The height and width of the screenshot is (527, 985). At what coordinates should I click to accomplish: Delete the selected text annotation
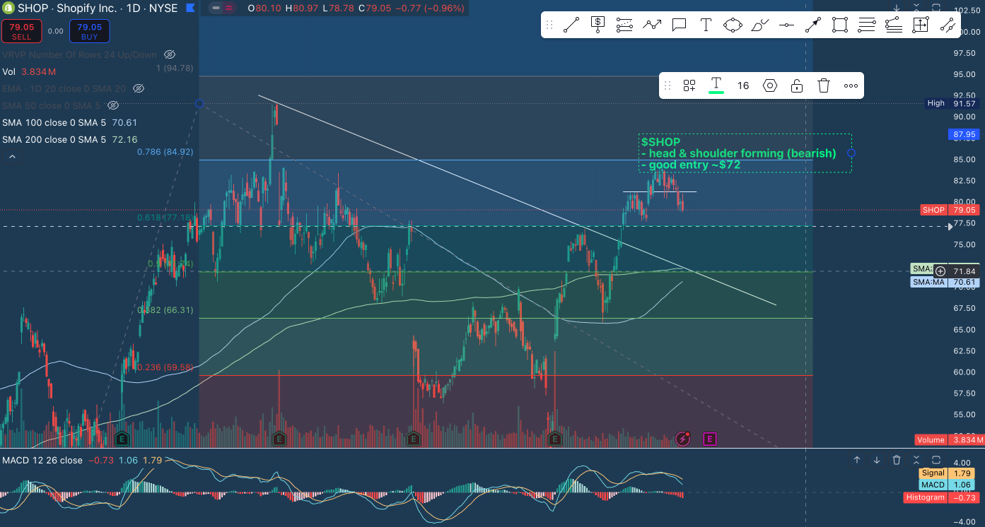click(x=824, y=85)
